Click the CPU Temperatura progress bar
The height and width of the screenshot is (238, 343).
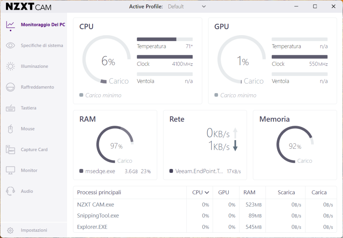tap(164, 39)
